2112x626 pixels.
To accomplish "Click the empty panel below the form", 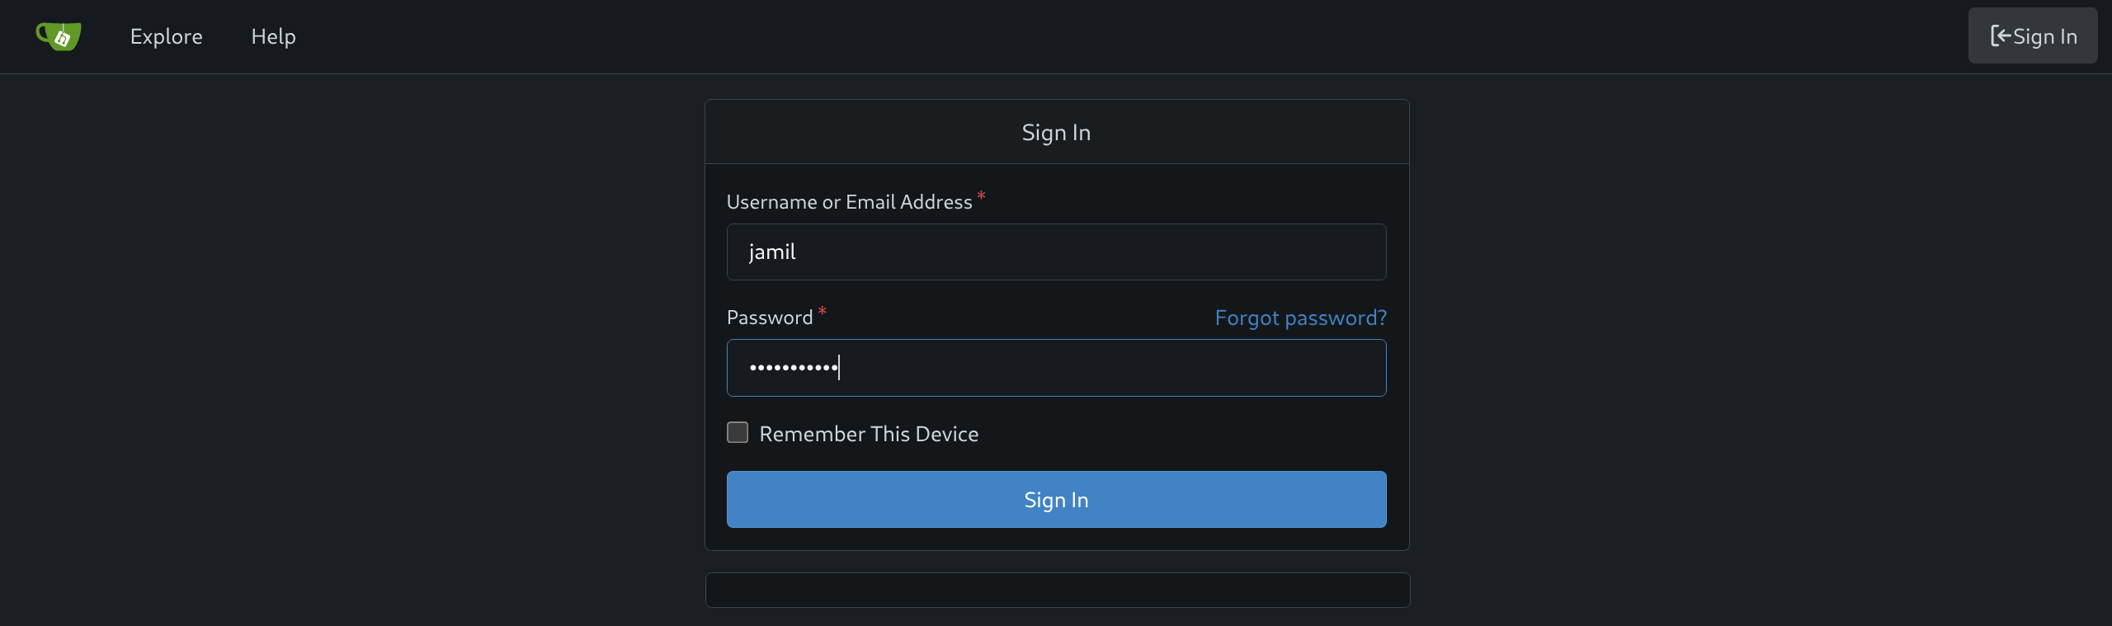I will pos(1057,591).
